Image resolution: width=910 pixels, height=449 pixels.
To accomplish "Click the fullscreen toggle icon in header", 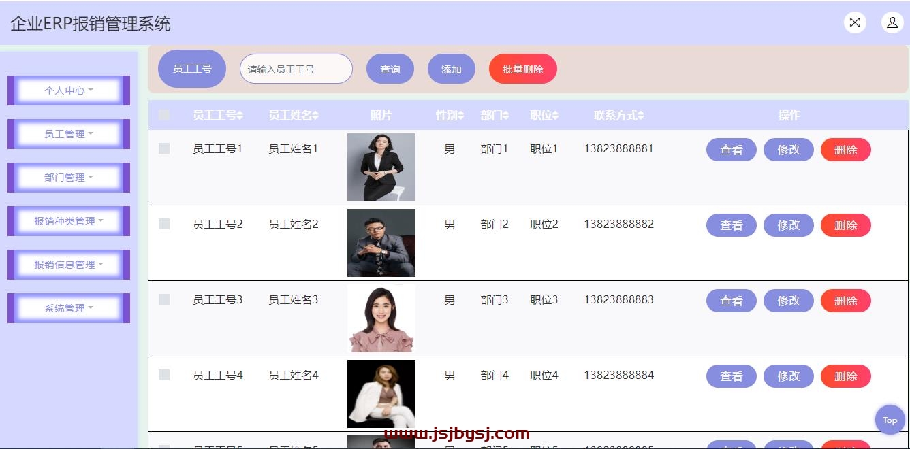I will click(855, 22).
